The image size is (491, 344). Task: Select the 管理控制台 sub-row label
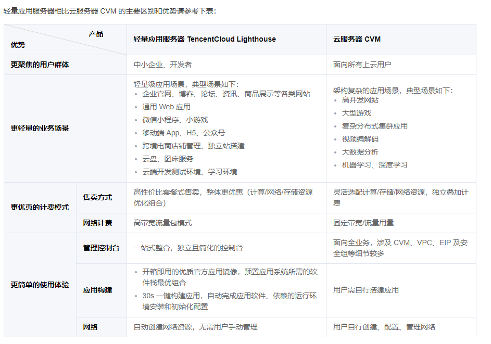[101, 248]
